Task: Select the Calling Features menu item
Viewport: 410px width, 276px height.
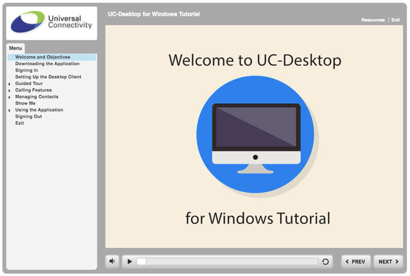Action: tap(33, 90)
